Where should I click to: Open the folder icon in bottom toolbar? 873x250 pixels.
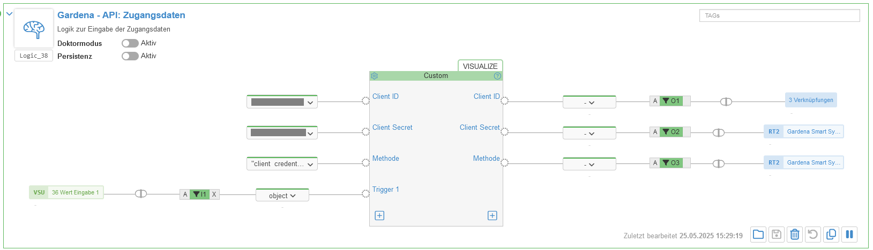pyautogui.click(x=758, y=235)
